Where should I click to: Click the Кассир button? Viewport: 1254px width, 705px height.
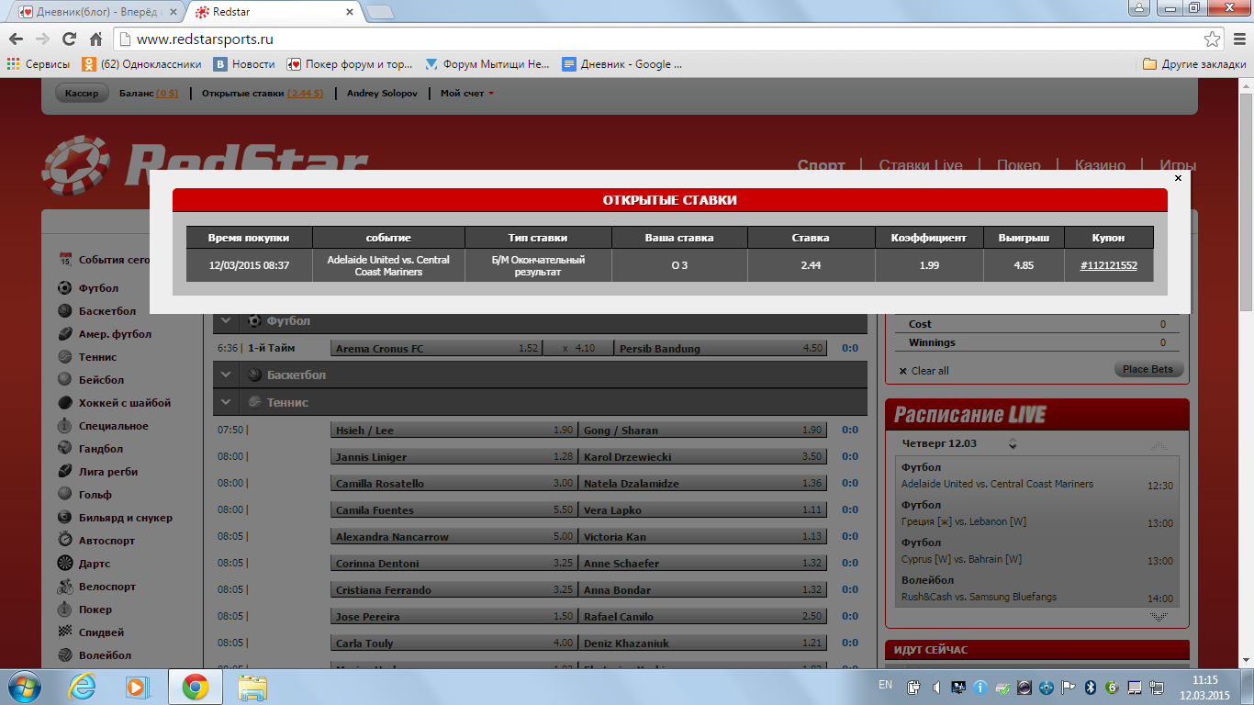82,94
